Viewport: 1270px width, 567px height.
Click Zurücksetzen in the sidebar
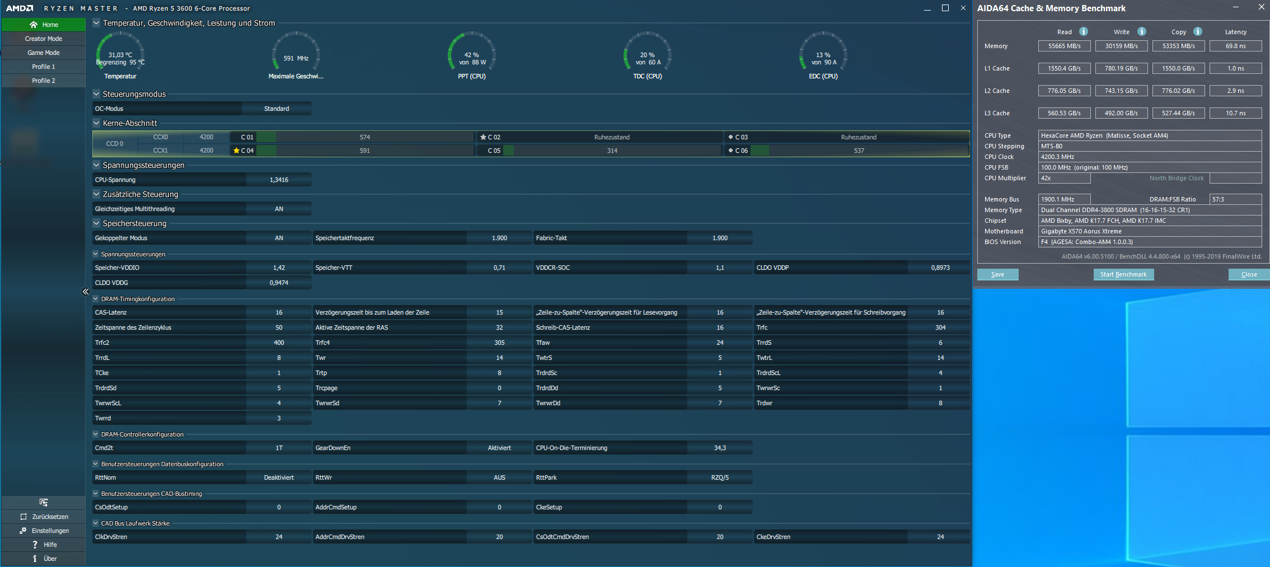pos(44,517)
